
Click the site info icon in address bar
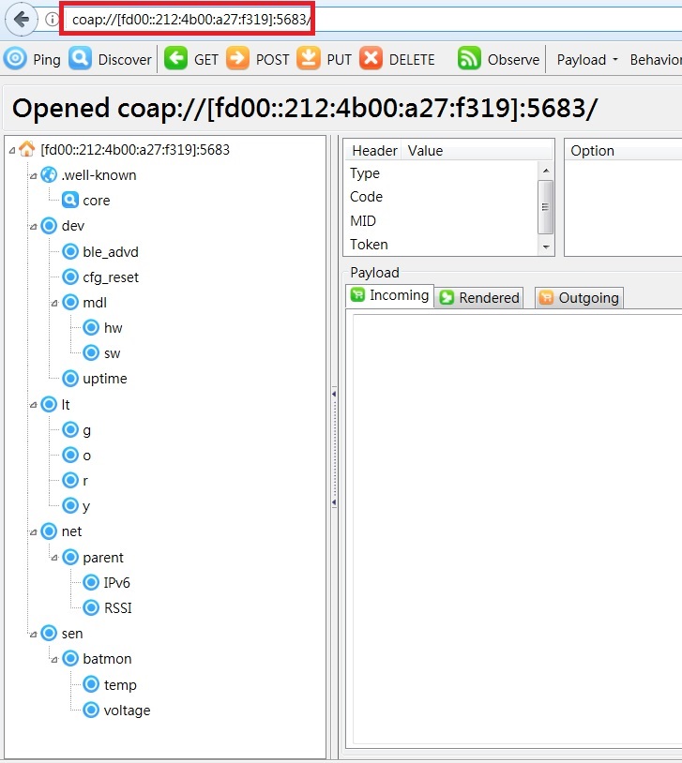click(52, 20)
